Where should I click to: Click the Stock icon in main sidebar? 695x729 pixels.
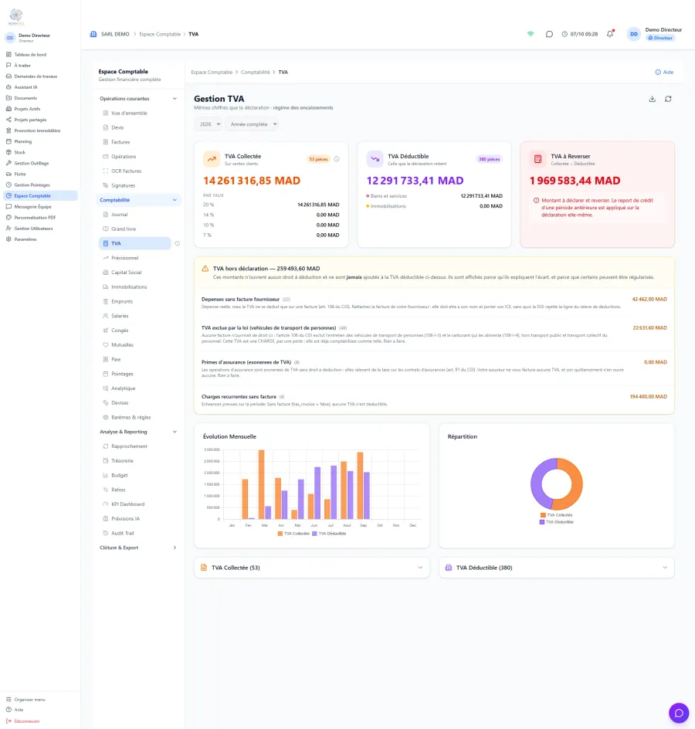pyautogui.click(x=8, y=152)
